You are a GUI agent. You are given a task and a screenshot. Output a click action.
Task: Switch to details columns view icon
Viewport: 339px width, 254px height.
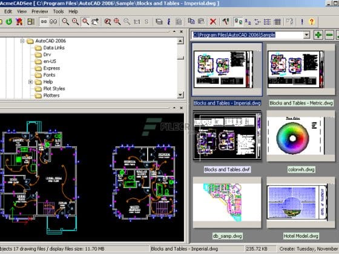[277, 22]
